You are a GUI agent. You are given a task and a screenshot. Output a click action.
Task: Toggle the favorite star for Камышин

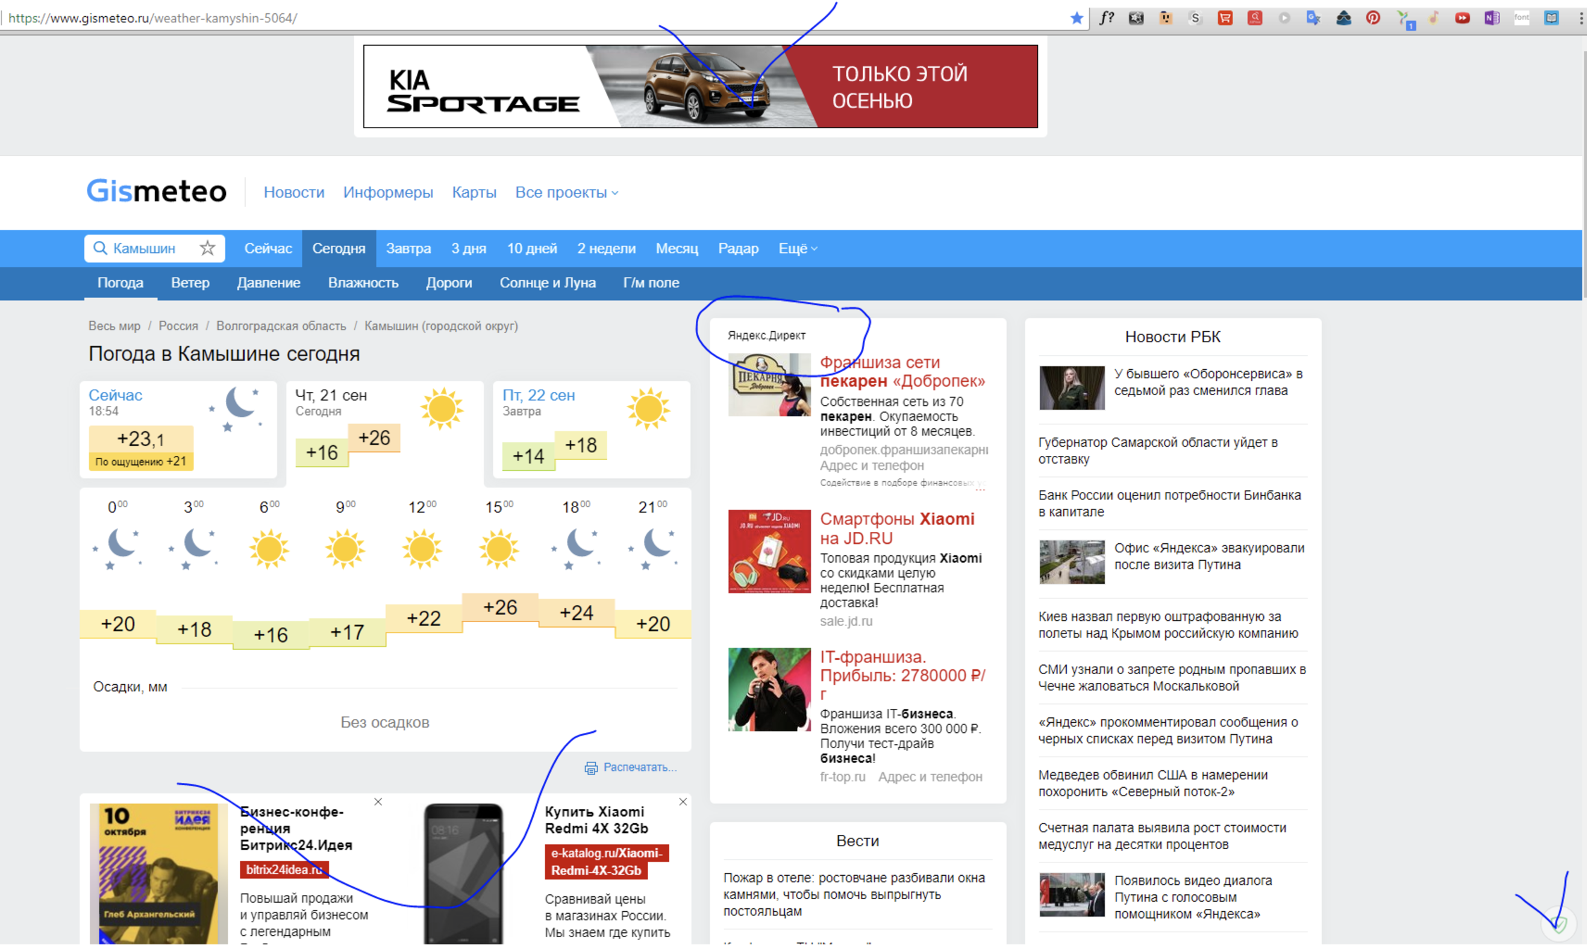coord(208,248)
